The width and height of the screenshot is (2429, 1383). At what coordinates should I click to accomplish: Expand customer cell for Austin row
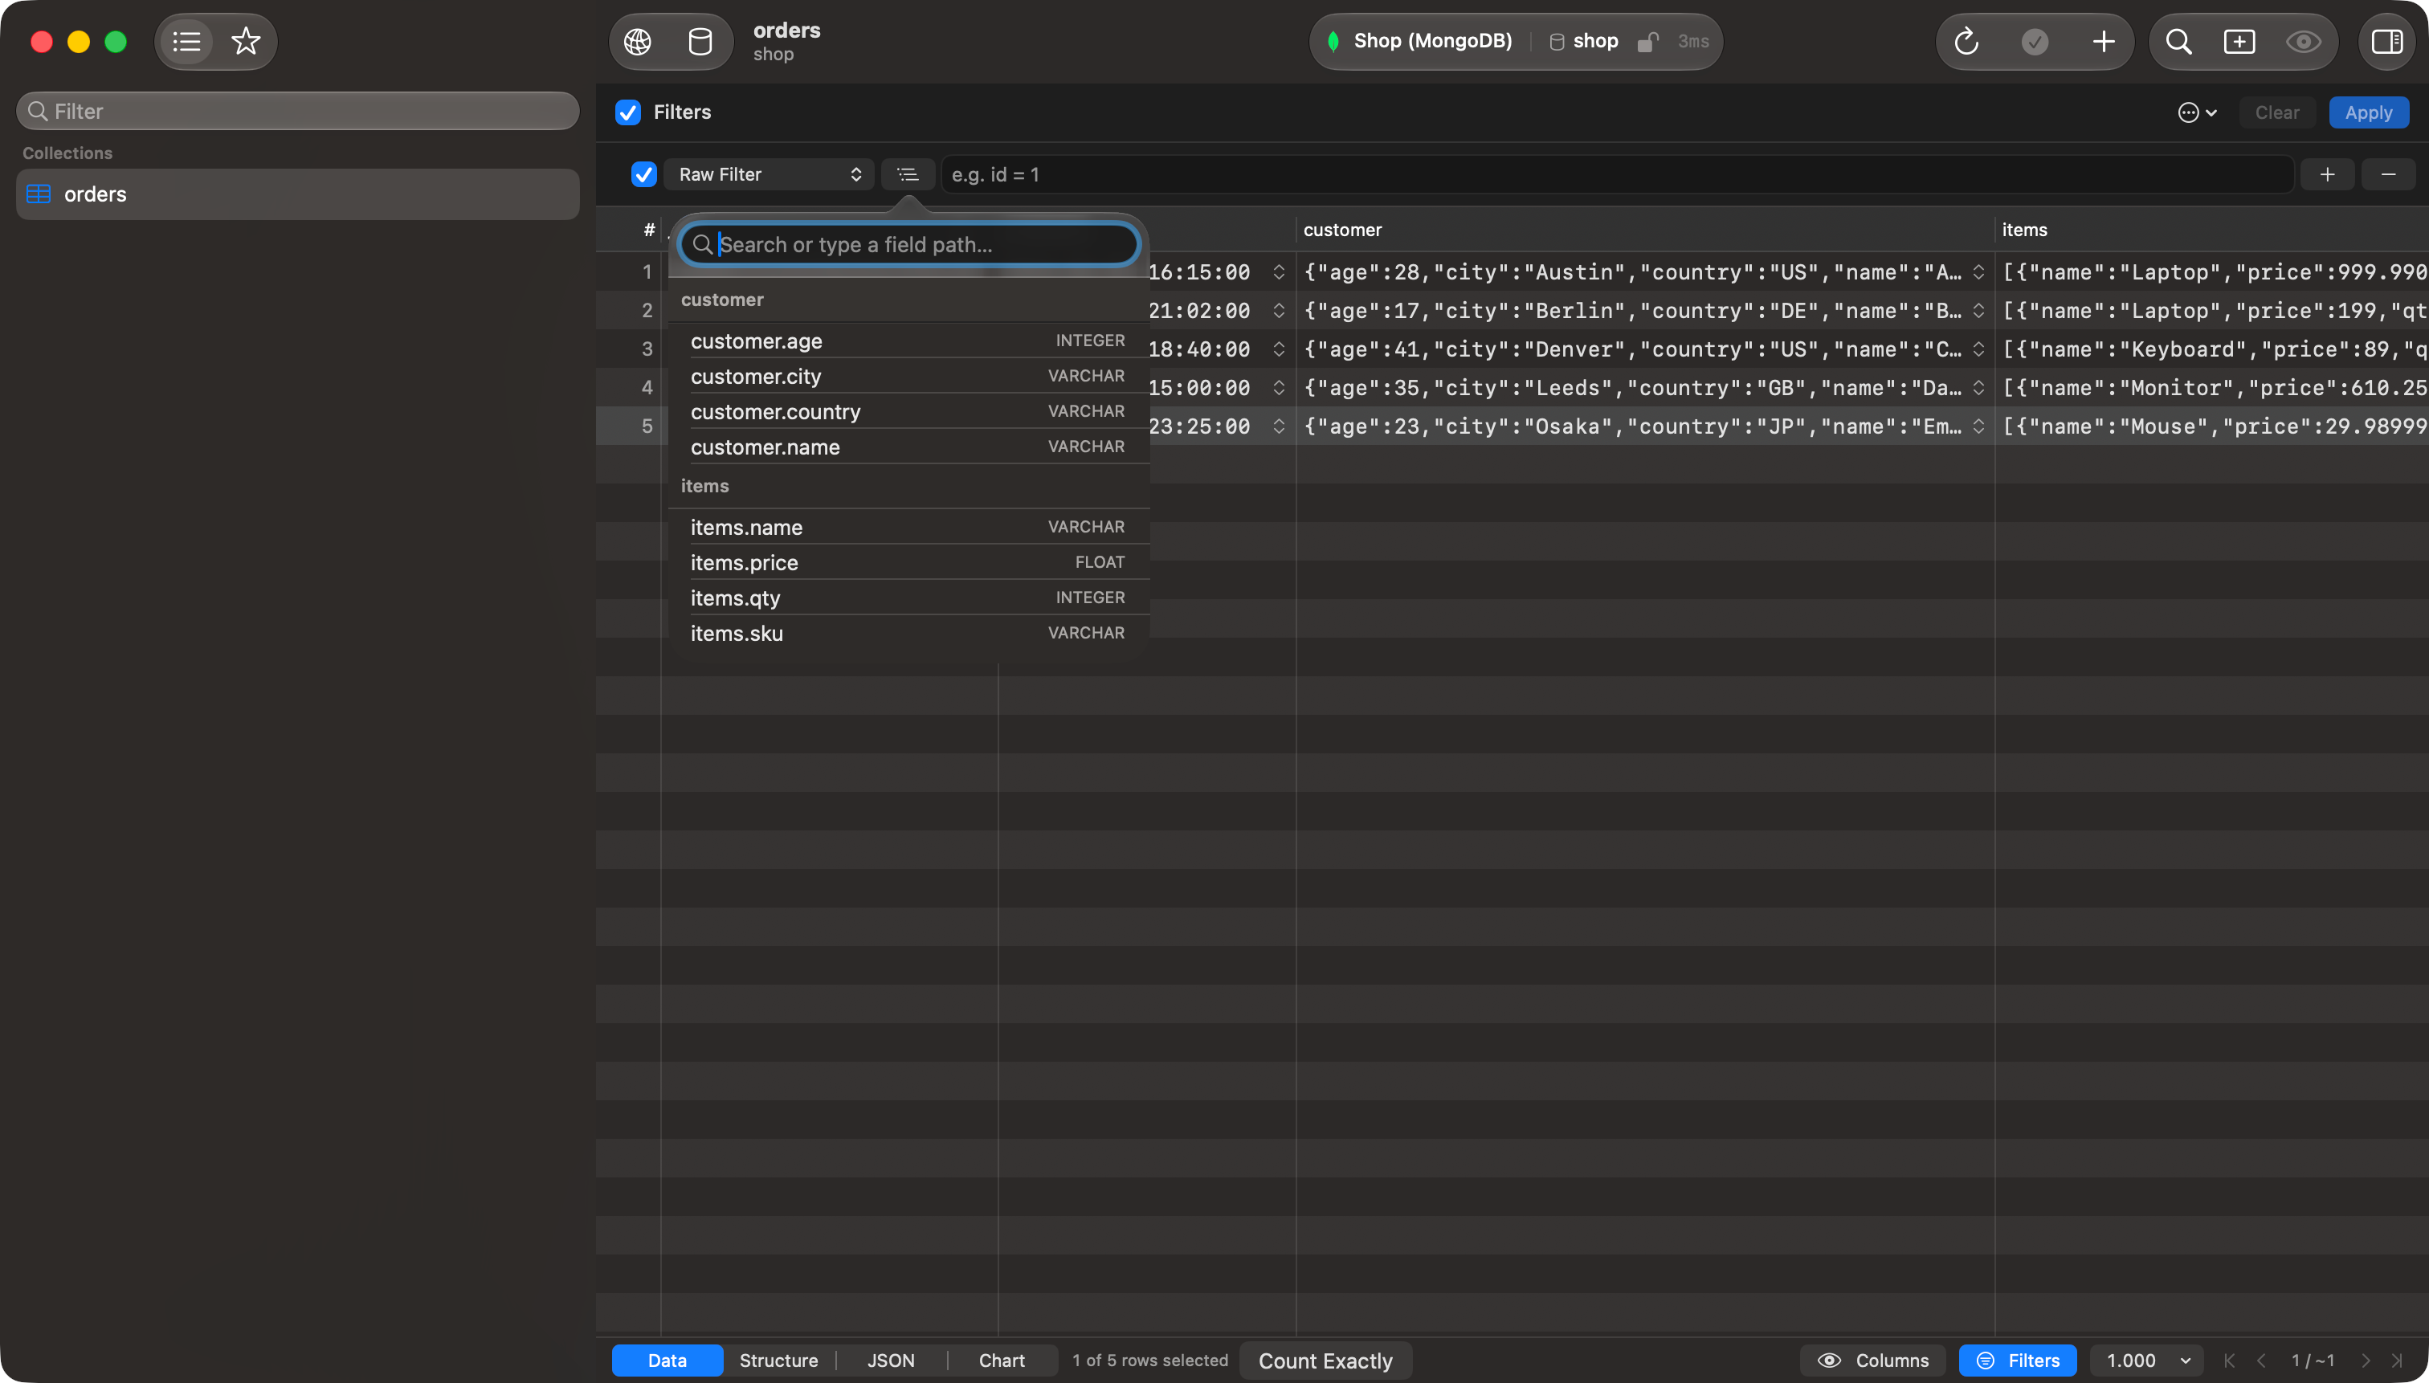point(1978,272)
